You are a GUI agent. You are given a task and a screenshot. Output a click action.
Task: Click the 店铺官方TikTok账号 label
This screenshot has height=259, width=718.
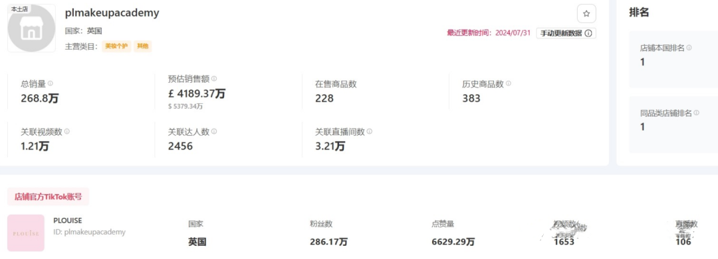(48, 197)
